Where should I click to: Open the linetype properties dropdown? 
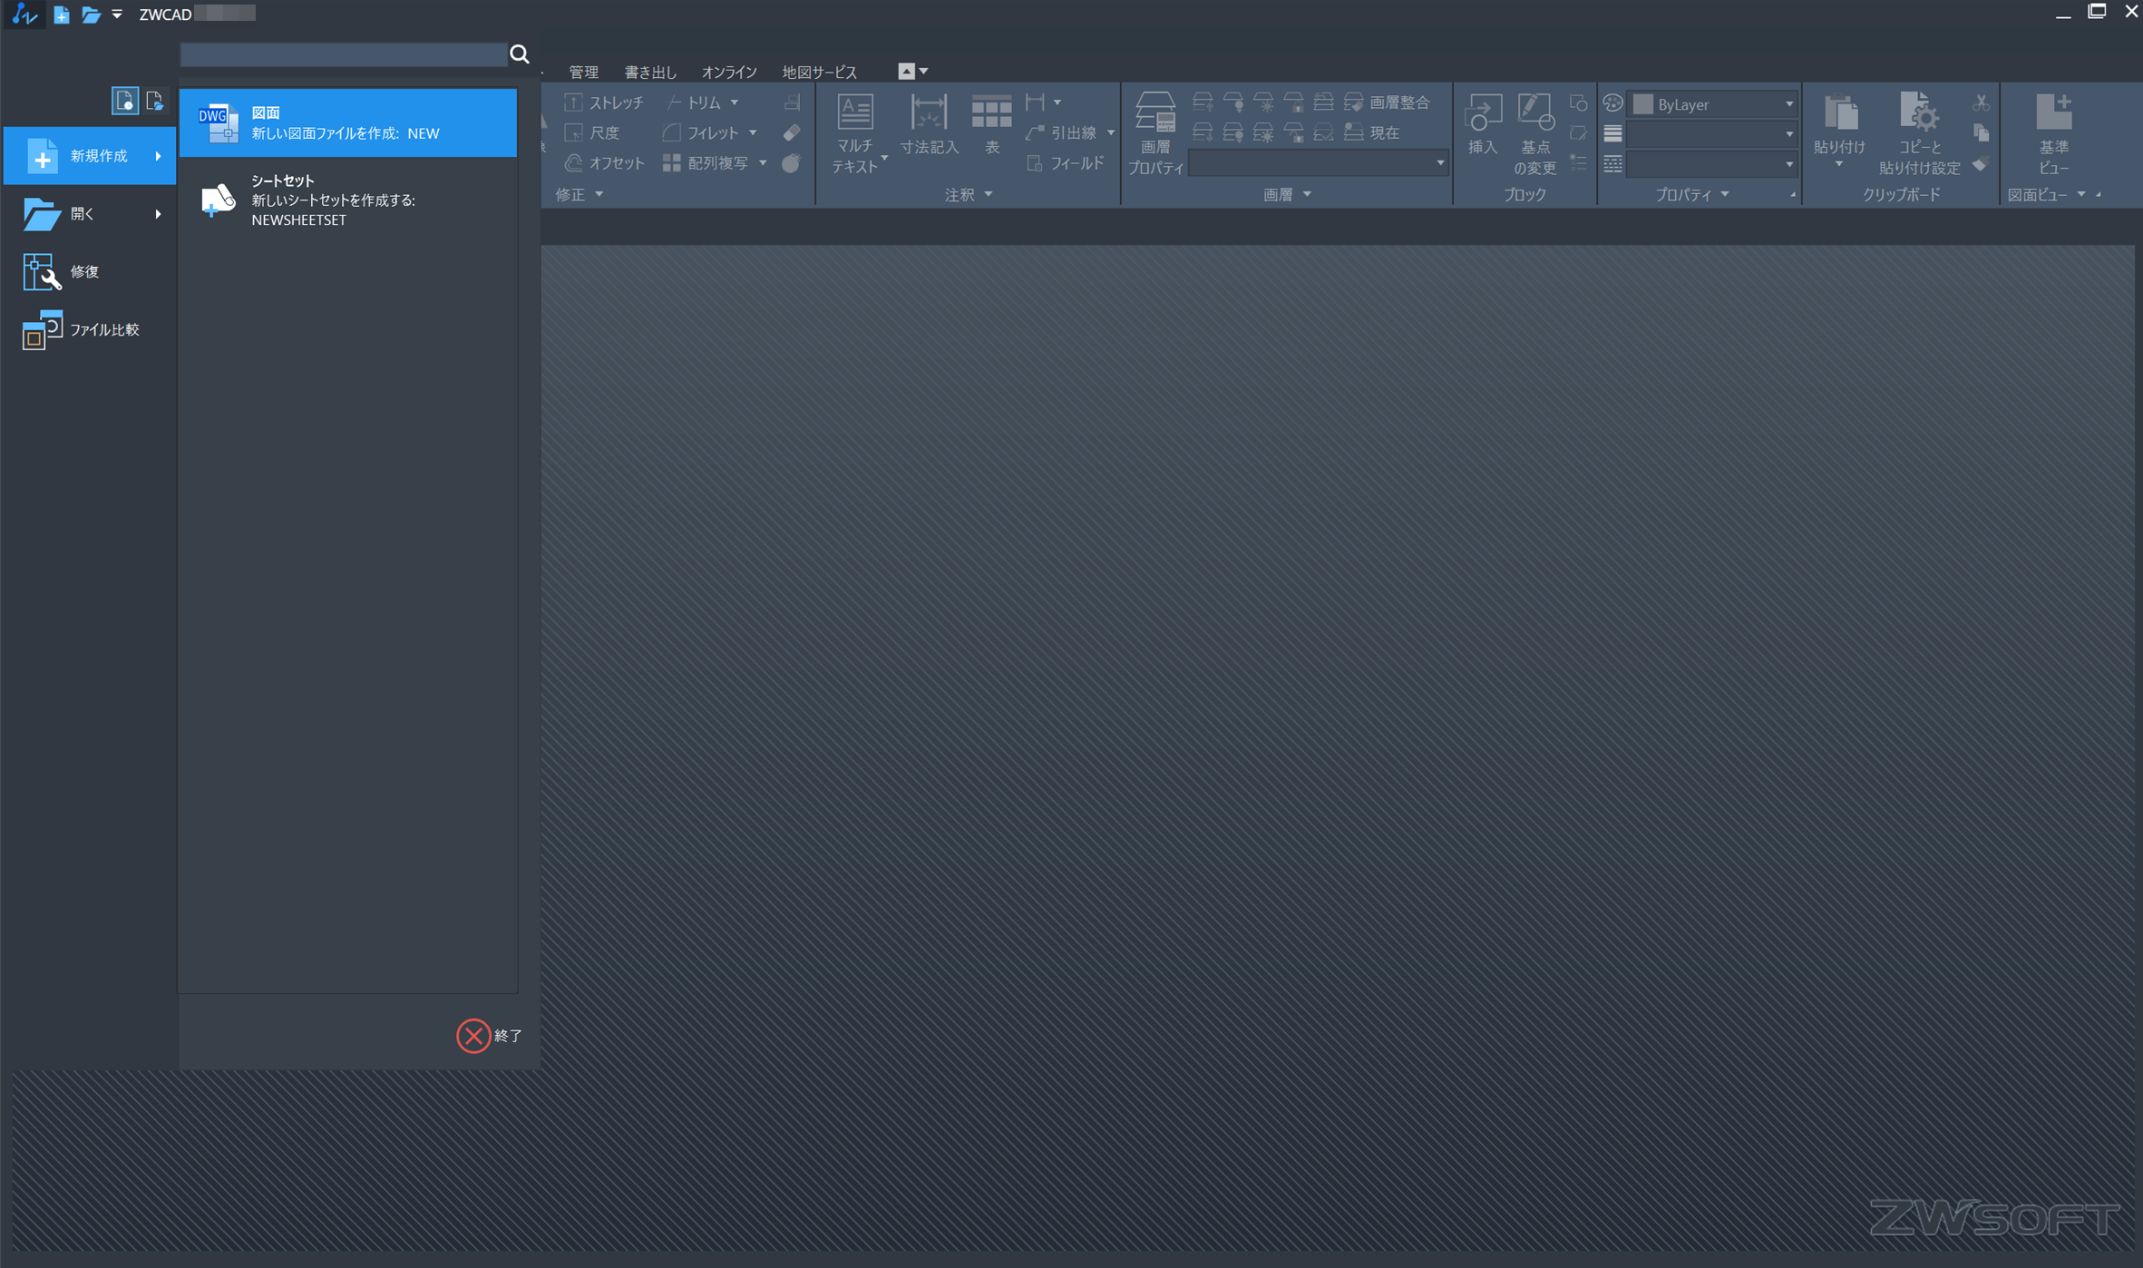(1712, 164)
